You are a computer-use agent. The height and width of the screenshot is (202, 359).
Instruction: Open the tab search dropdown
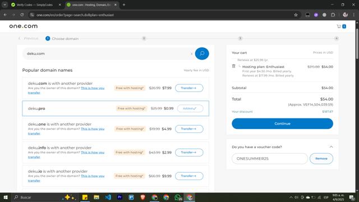5,4
